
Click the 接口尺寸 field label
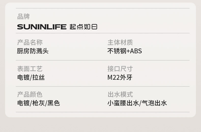tap(120, 69)
